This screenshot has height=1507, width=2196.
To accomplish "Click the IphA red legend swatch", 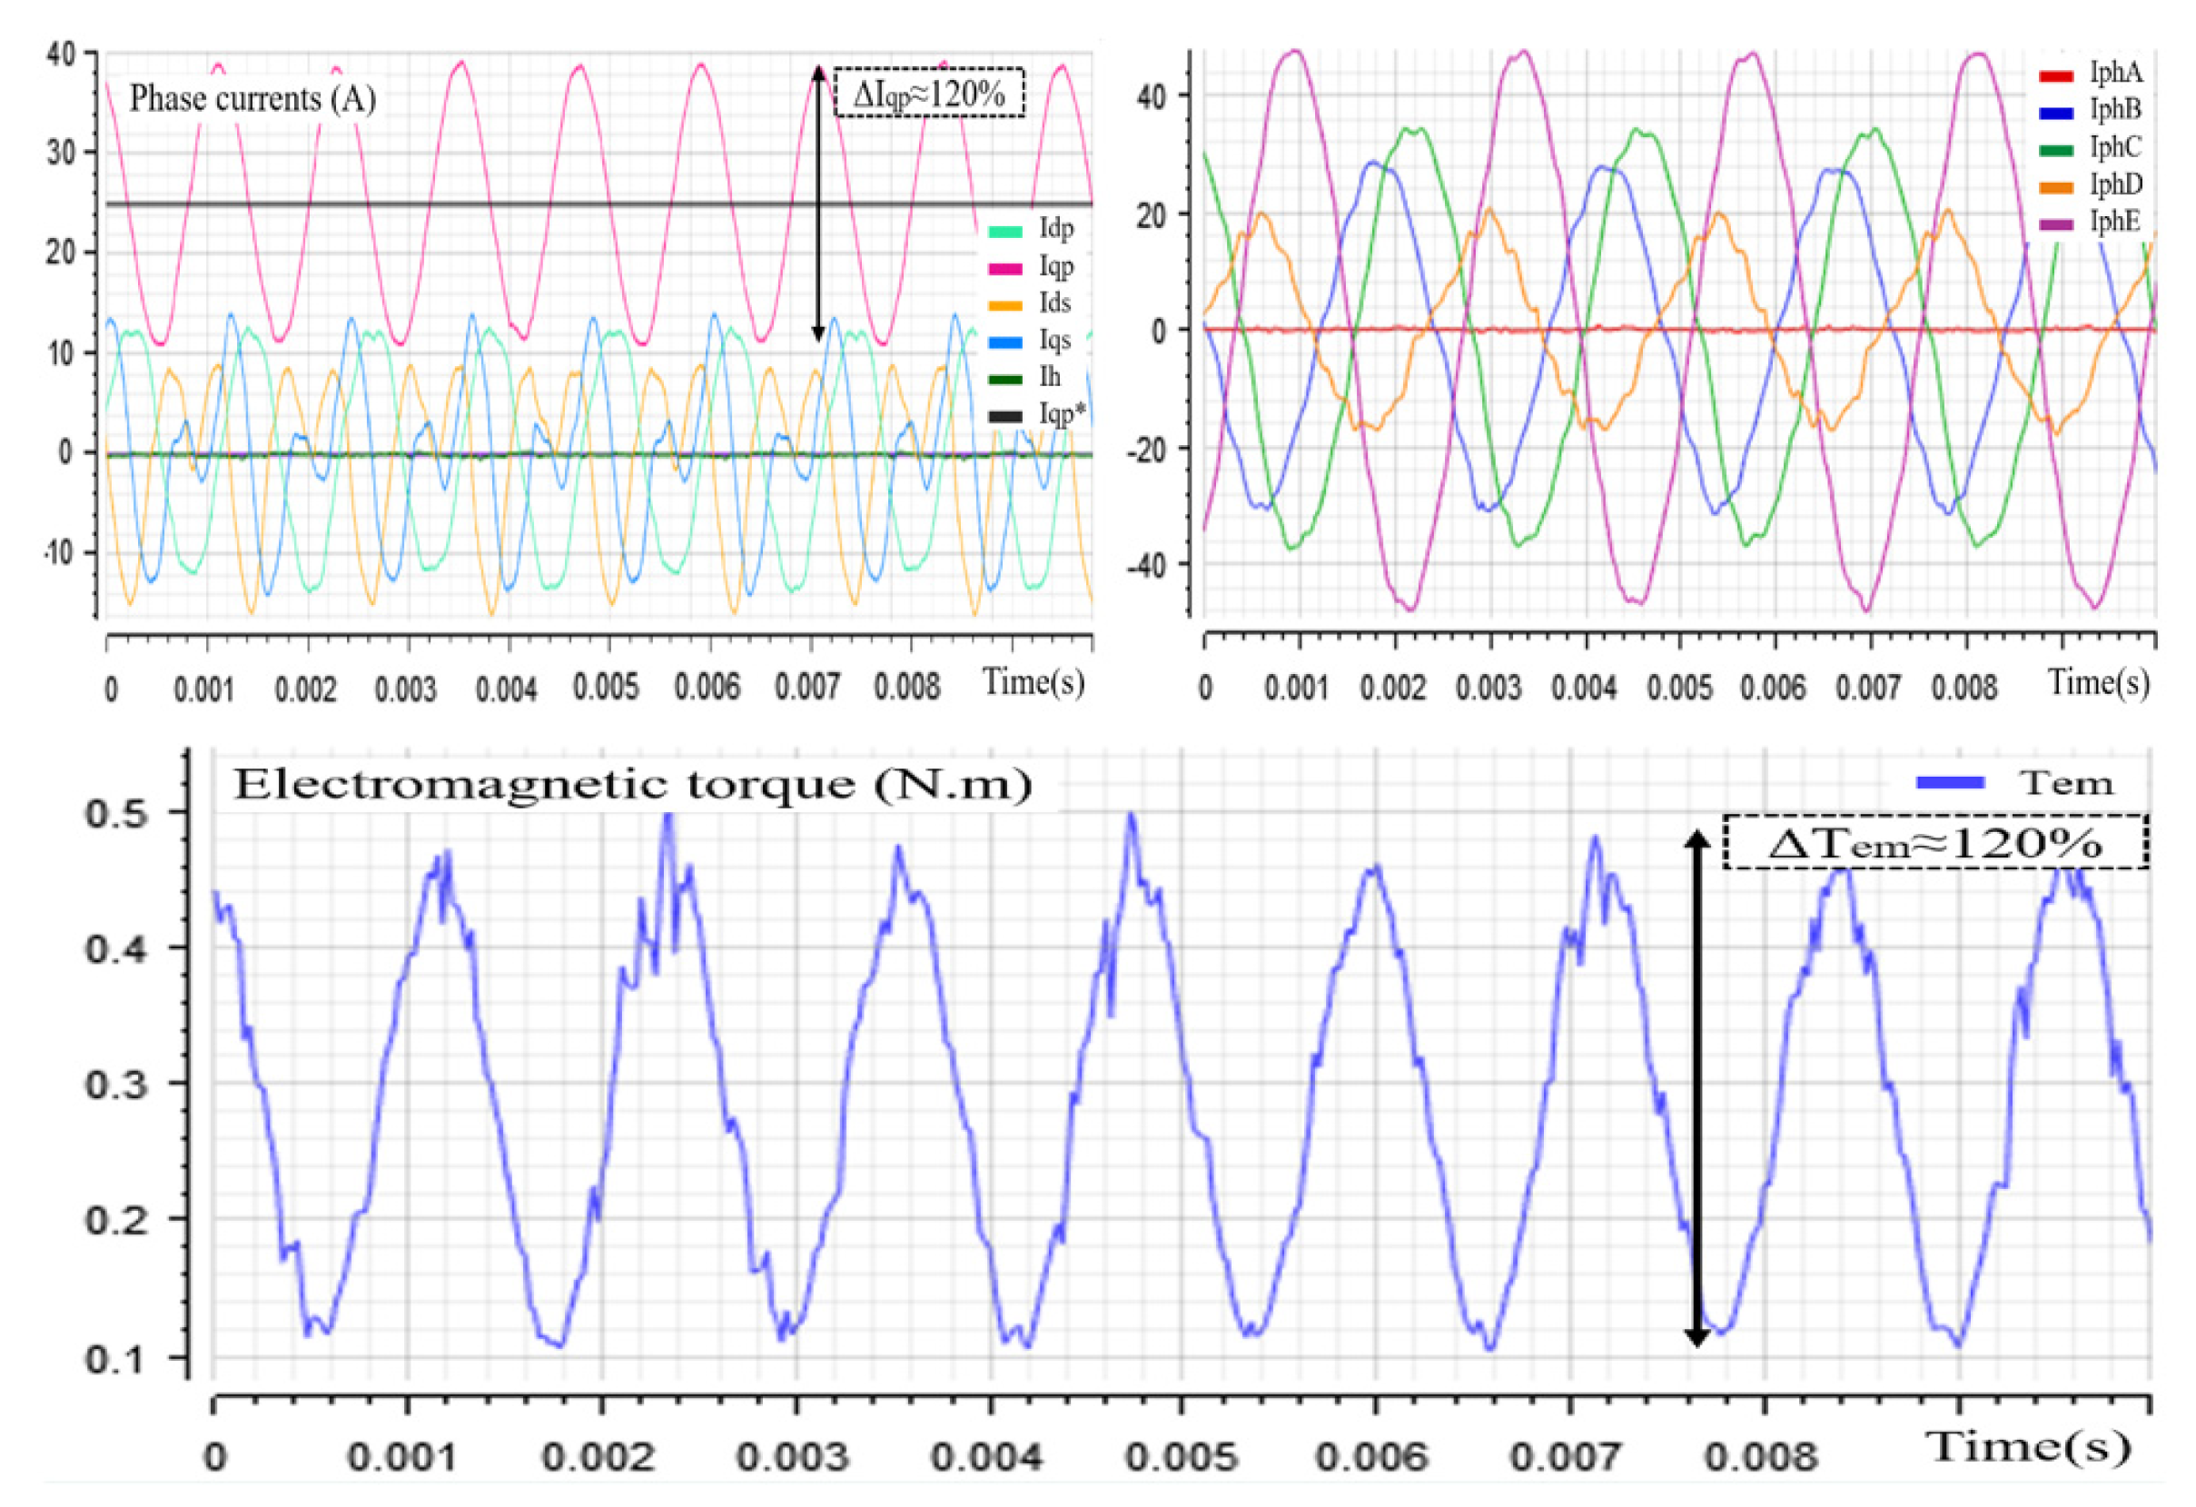I will point(2055,75).
